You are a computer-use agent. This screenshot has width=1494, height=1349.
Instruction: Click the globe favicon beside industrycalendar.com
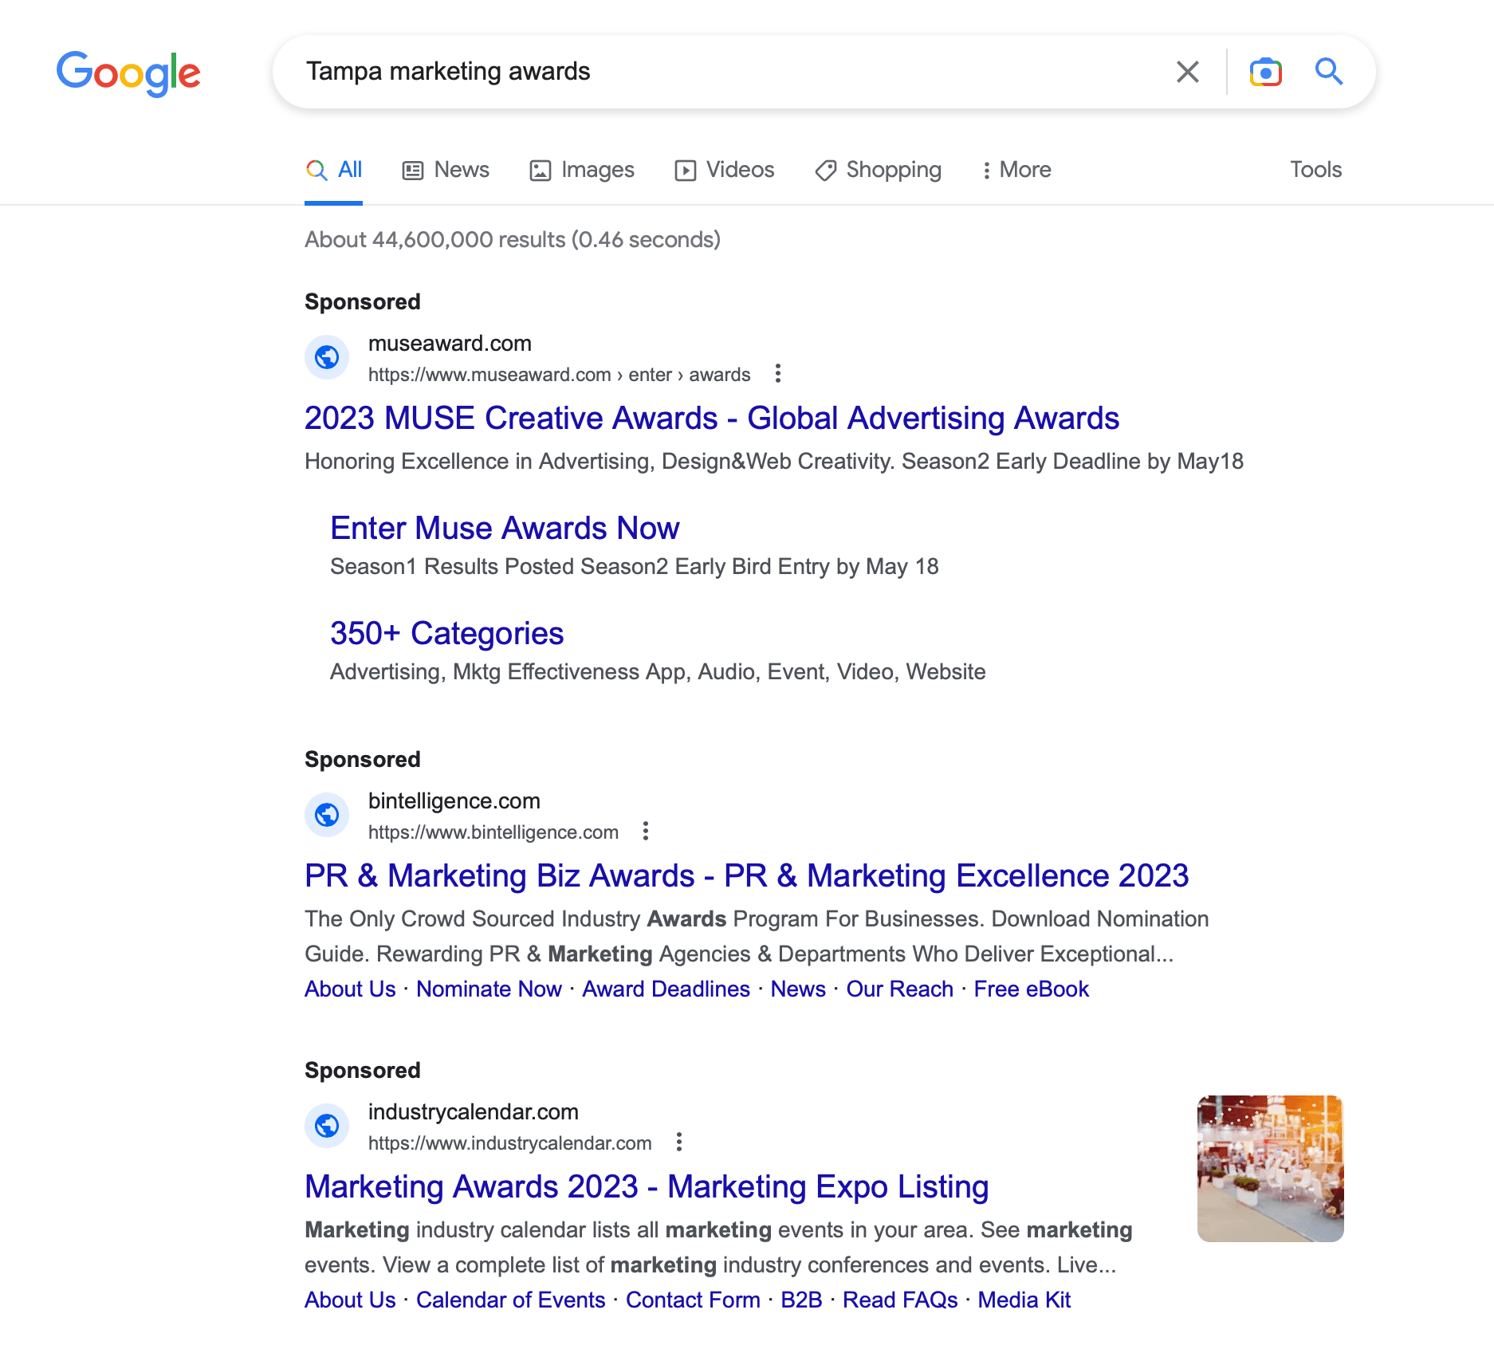pyautogui.click(x=327, y=1127)
